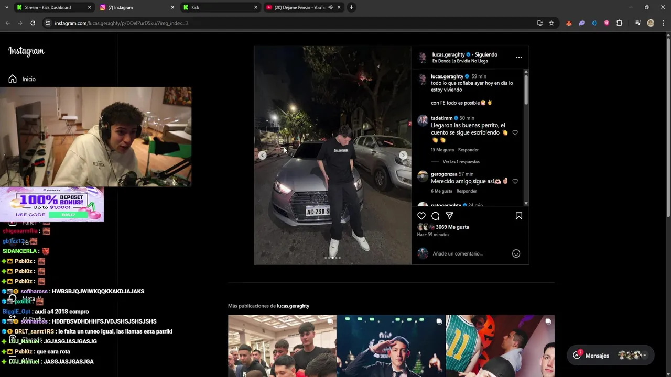Click the address bar URL
Screen dimensions: 671x377
pos(121,23)
